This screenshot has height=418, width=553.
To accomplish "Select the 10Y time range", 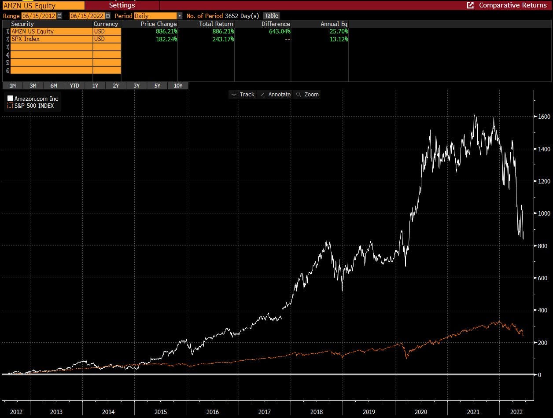I will tap(178, 86).
